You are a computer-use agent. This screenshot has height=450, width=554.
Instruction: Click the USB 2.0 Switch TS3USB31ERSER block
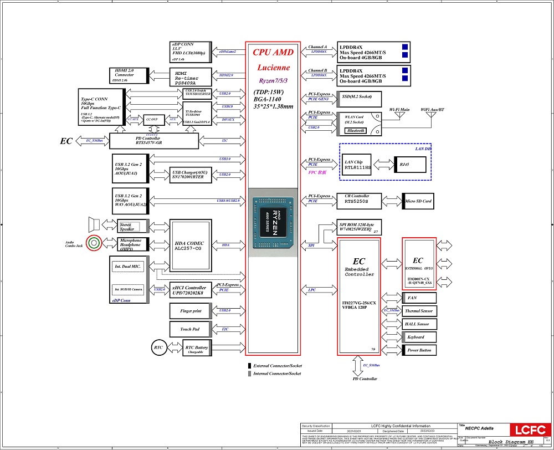click(x=197, y=93)
